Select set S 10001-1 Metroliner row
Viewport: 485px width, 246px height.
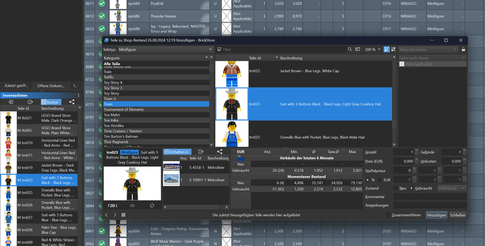[x=196, y=180]
